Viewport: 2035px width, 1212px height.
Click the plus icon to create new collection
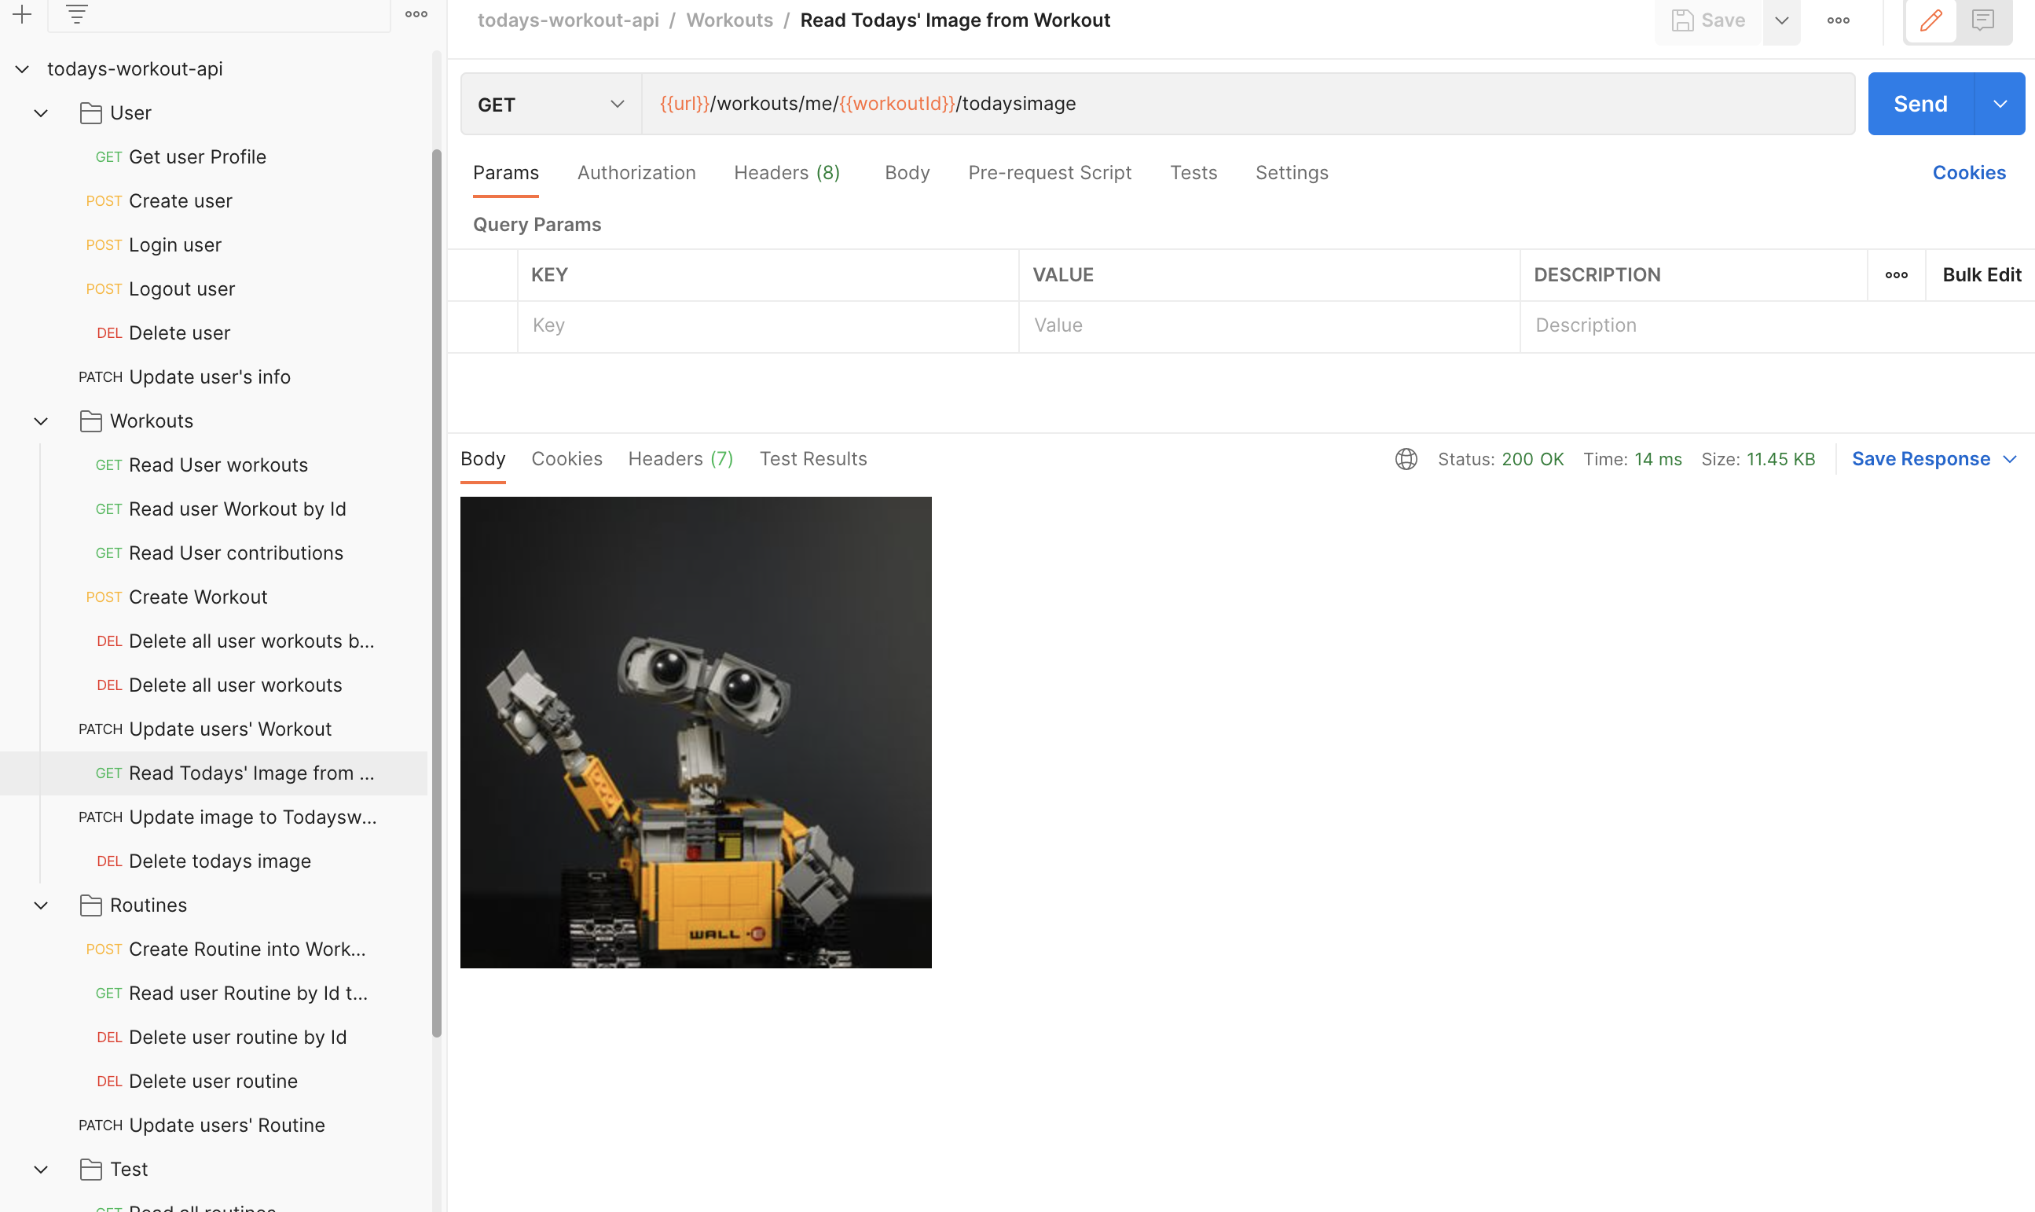pyautogui.click(x=22, y=14)
